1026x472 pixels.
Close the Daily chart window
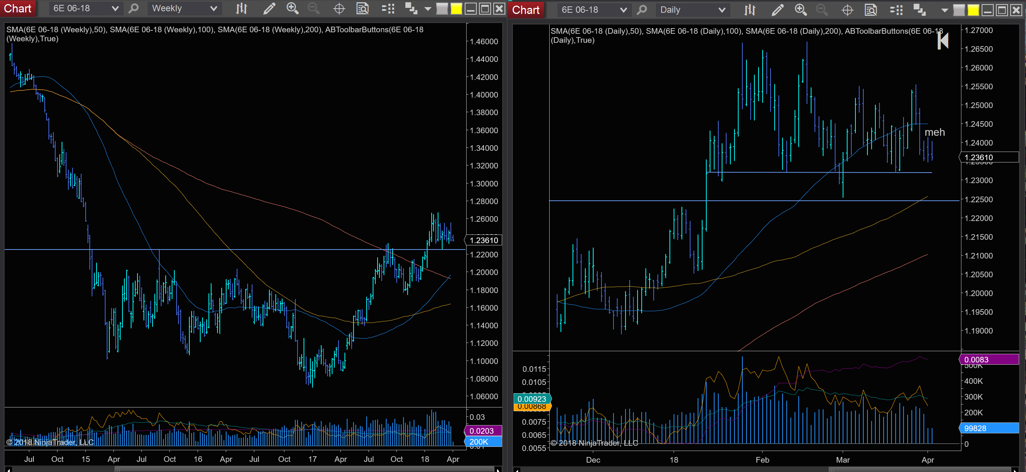click(x=1016, y=10)
